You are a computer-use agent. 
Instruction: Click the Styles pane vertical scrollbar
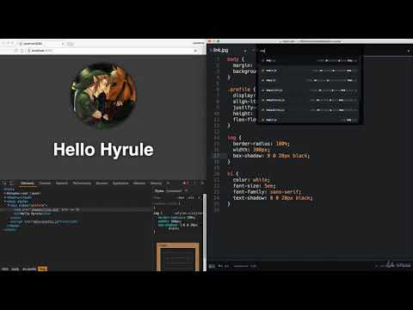[x=205, y=232]
